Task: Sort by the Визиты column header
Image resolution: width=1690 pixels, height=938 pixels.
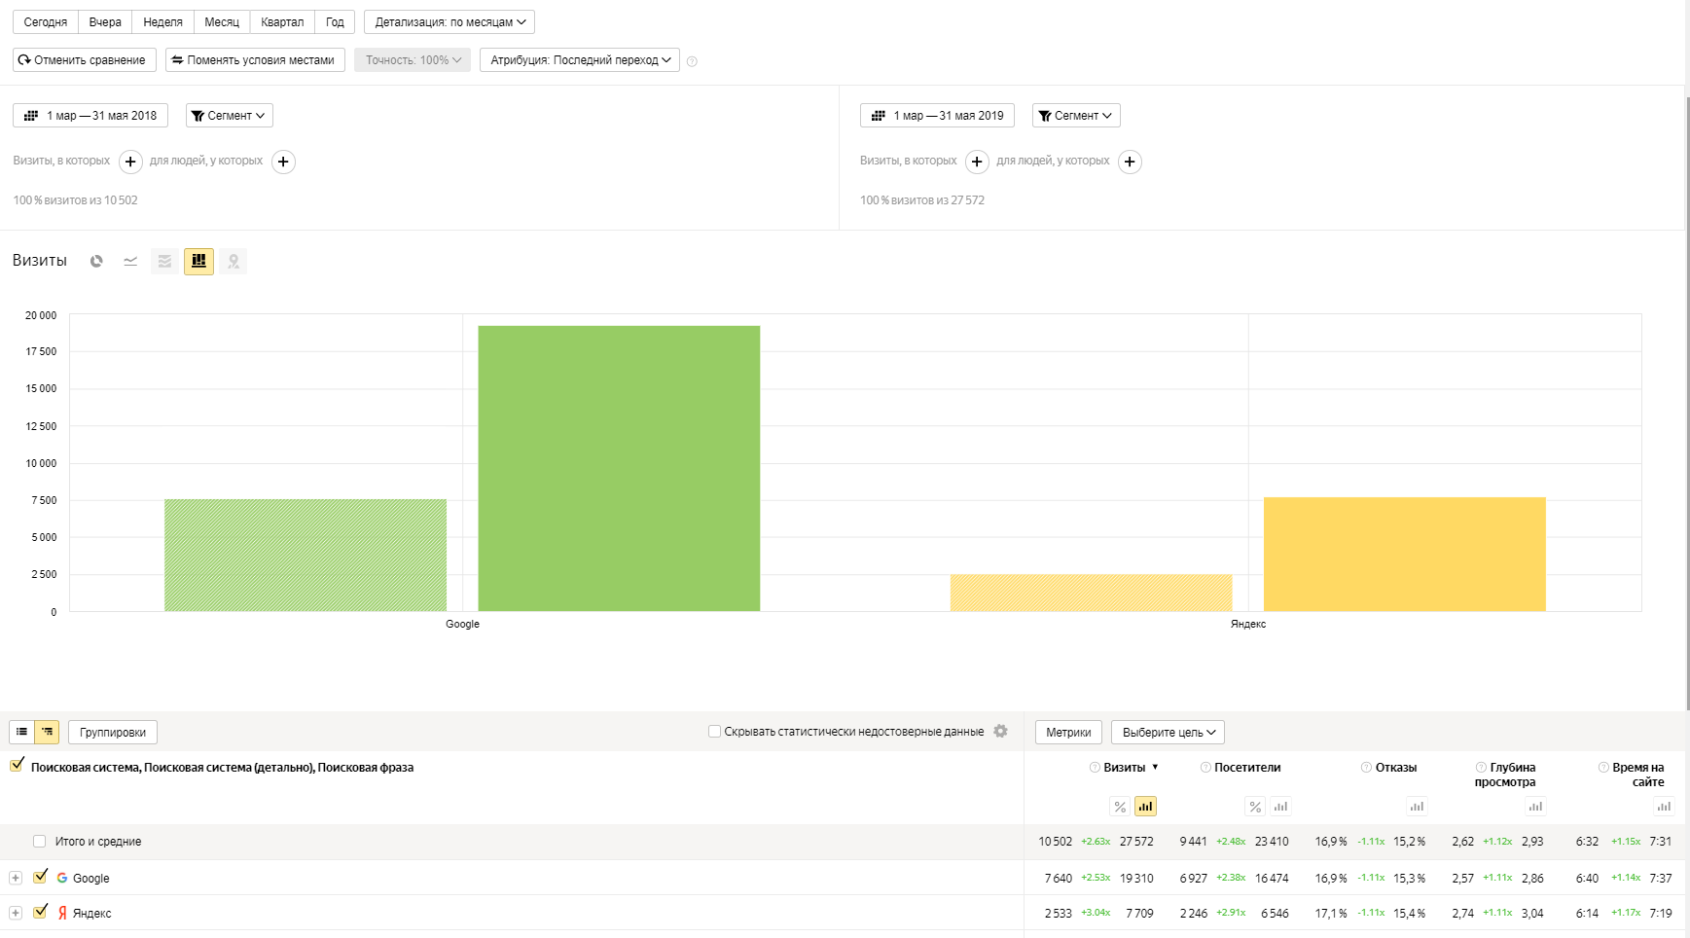Action: tap(1125, 768)
